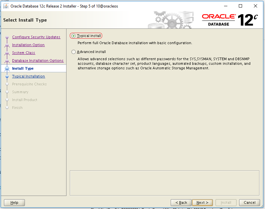Click the Finish step label
265x209 pixels.
click(x=17, y=108)
